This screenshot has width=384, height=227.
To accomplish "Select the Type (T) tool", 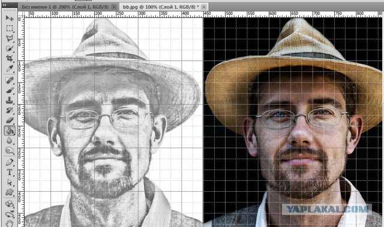I will coord(10,172).
